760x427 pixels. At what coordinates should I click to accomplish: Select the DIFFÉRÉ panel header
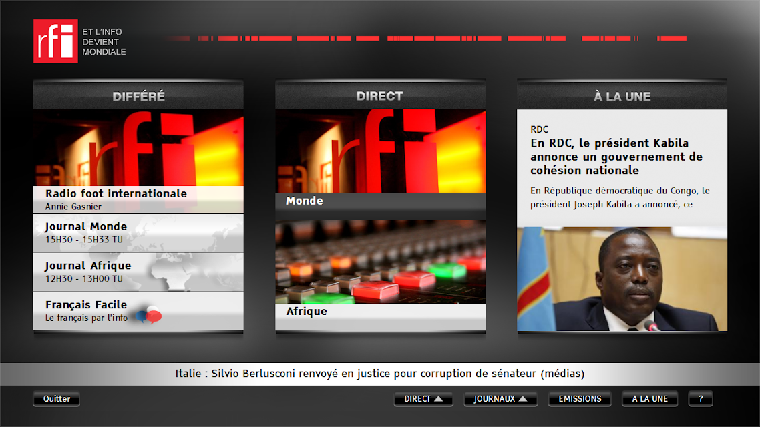pos(138,95)
